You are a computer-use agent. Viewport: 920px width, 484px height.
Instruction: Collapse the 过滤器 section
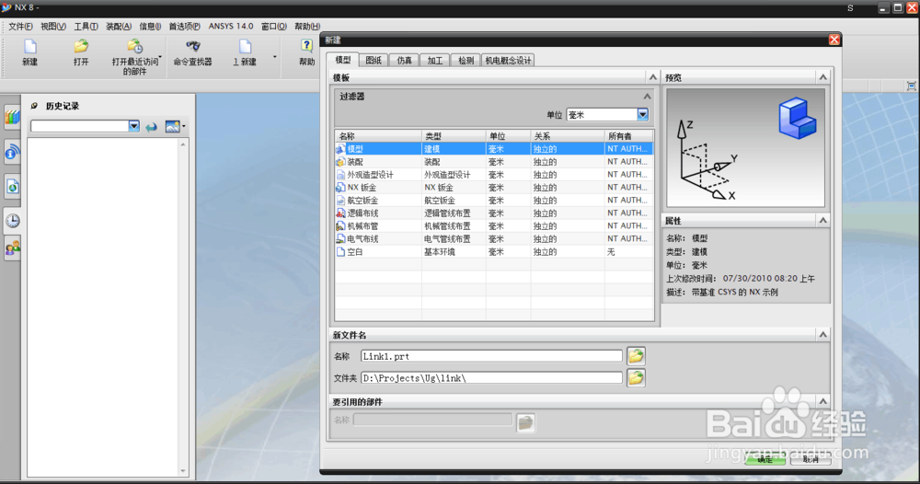coord(647,97)
